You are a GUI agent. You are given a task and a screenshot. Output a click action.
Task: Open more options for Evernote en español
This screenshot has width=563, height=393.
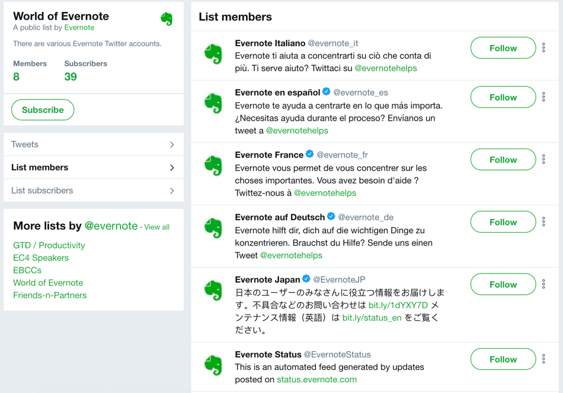[x=543, y=97]
